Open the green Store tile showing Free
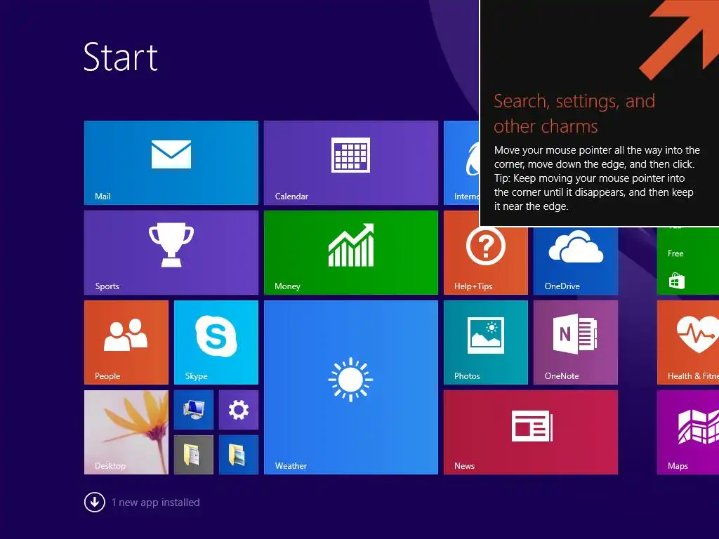The image size is (719, 539). 688,260
